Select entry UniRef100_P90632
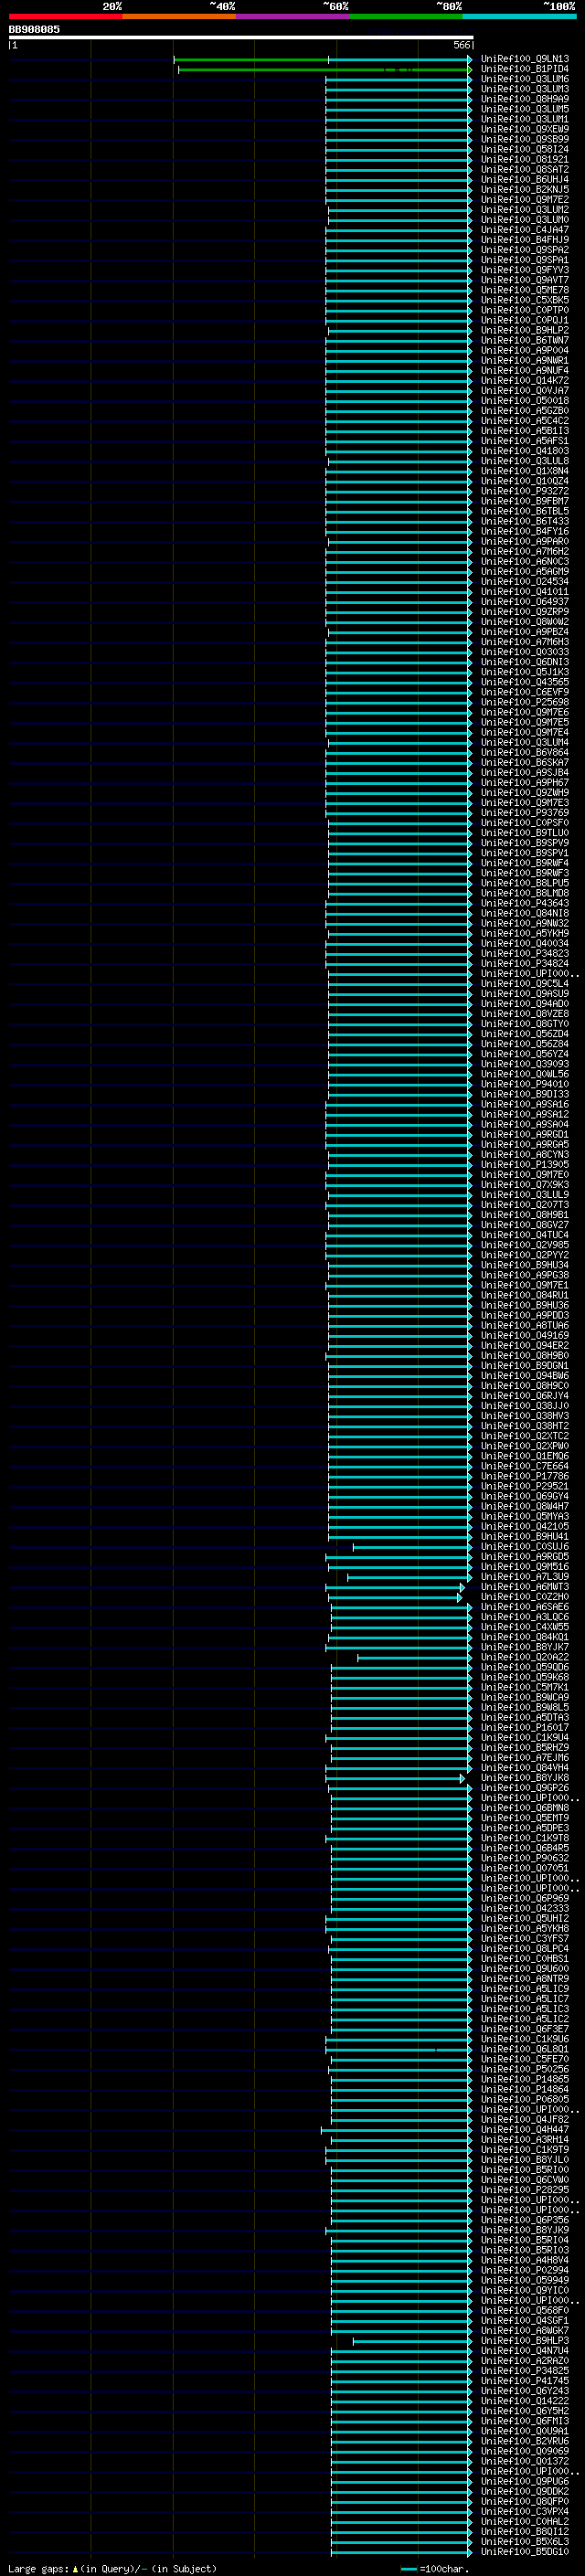Image resolution: width=585 pixels, height=2576 pixels. tap(524, 1858)
